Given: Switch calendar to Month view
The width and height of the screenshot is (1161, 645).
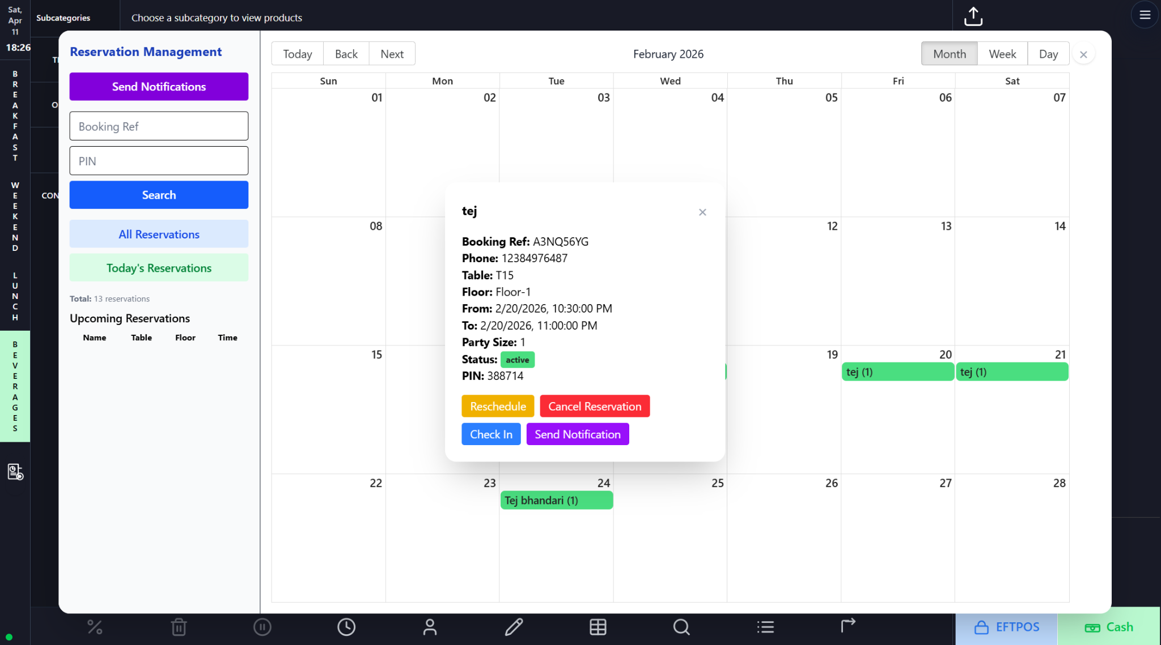Looking at the screenshot, I should pyautogui.click(x=949, y=54).
